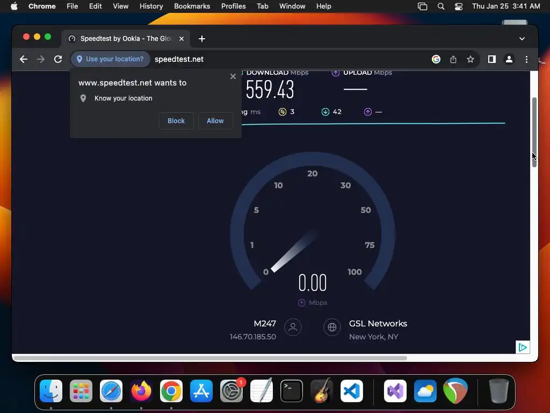The width and height of the screenshot is (550, 413).
Task: Open the Chrome icon in the Dock
Action: (x=171, y=391)
